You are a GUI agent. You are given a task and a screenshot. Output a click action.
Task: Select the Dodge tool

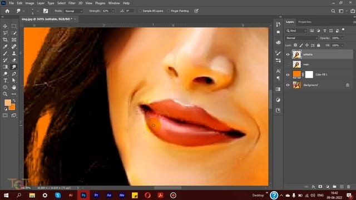pyautogui.click(x=5, y=74)
